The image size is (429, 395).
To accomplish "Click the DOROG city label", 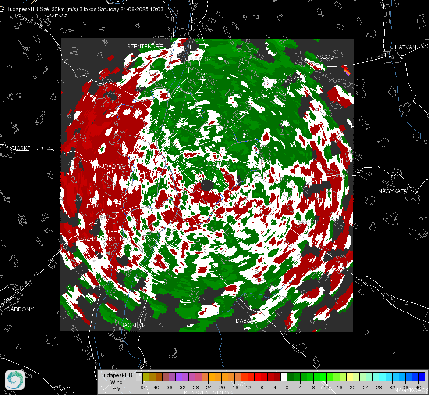I will pyautogui.click(x=57, y=15).
